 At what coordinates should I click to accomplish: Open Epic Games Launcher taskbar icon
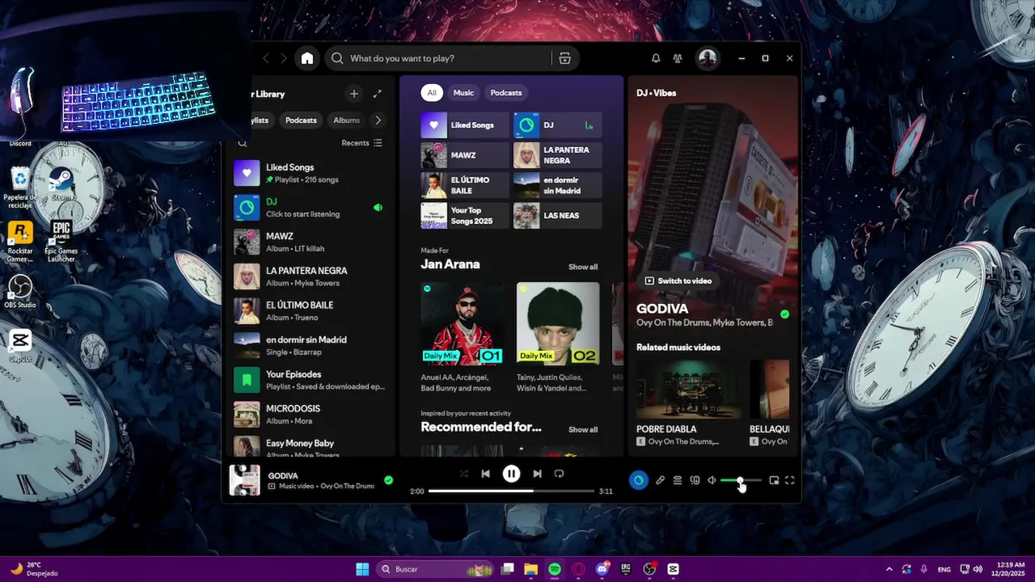coord(625,569)
